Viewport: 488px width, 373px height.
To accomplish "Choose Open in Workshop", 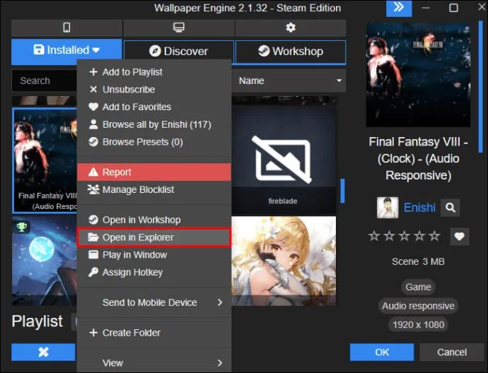I will [x=154, y=220].
